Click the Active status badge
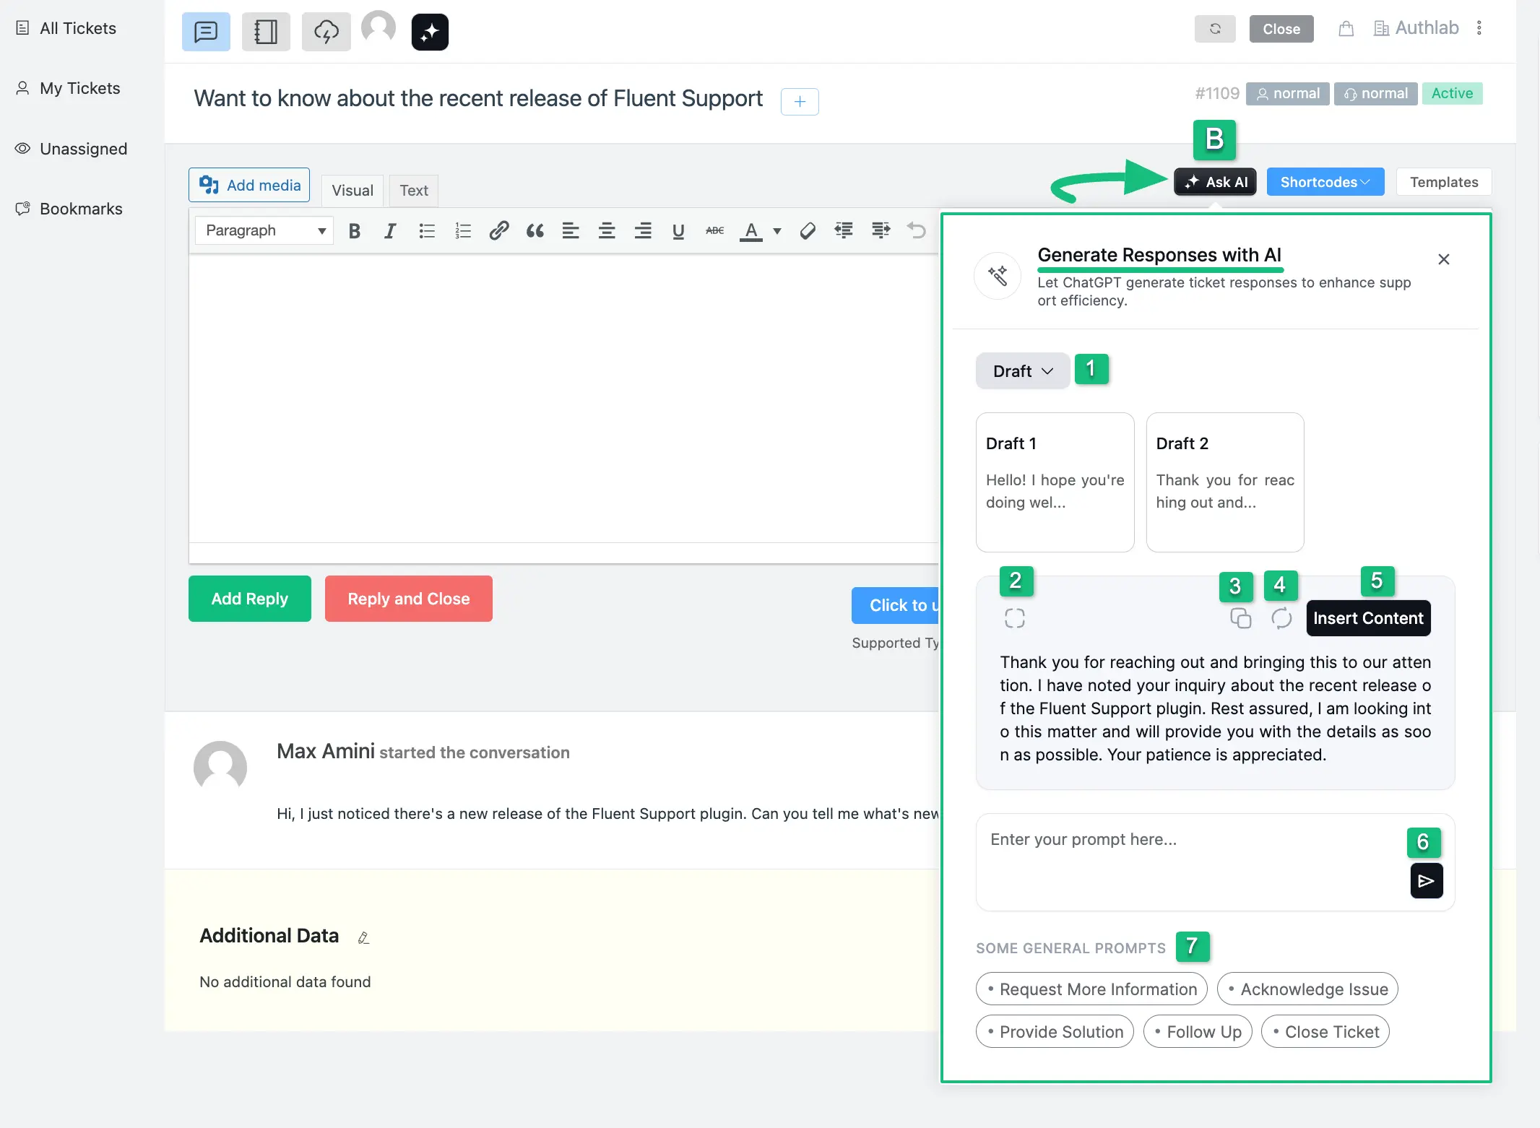 [x=1452, y=93]
